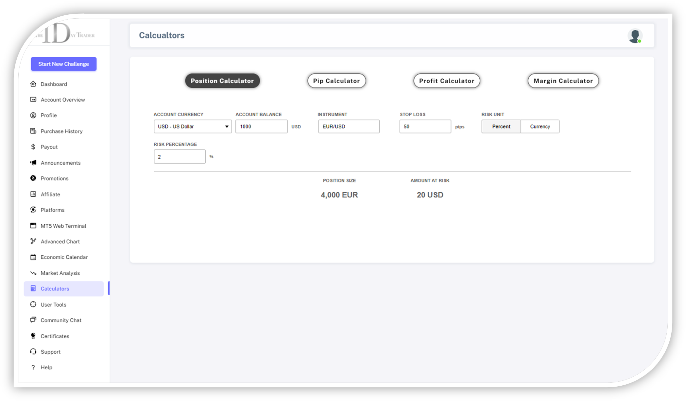Click the Account Balance input field

(261, 127)
